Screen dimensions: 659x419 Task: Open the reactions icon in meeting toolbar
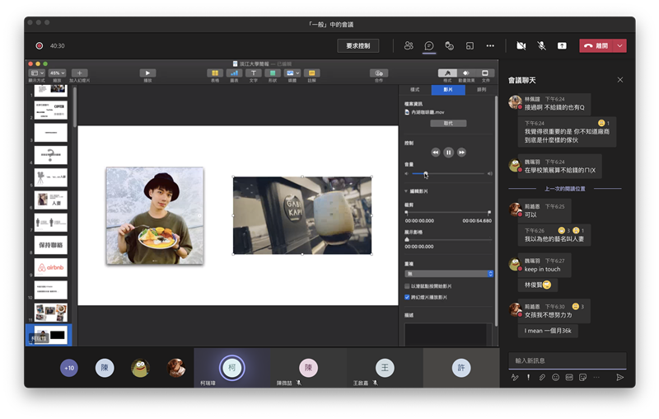[449, 46]
